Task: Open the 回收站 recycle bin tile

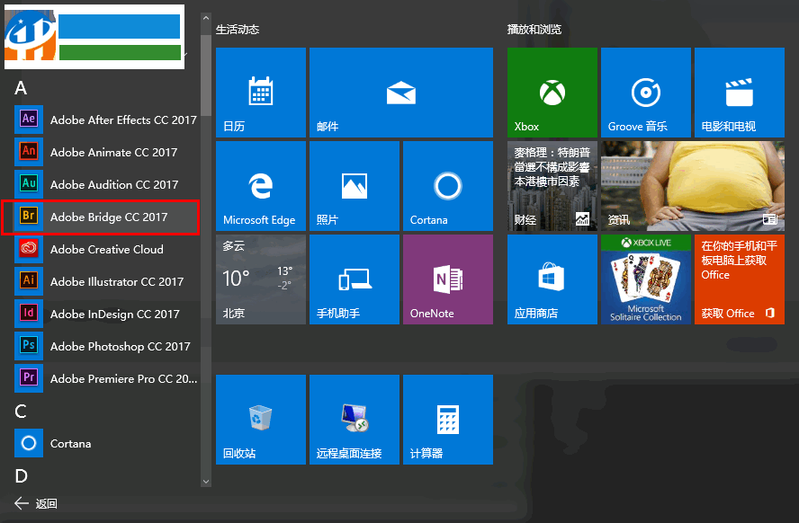Action: coord(261,420)
